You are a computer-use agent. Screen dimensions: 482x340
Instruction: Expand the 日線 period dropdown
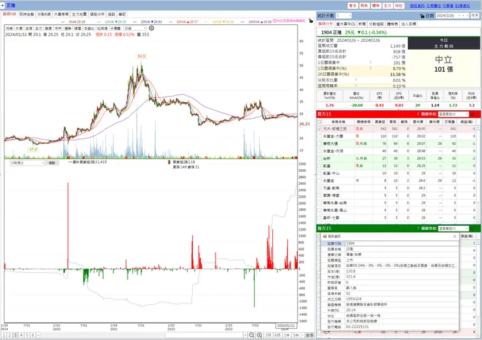[x=135, y=28]
